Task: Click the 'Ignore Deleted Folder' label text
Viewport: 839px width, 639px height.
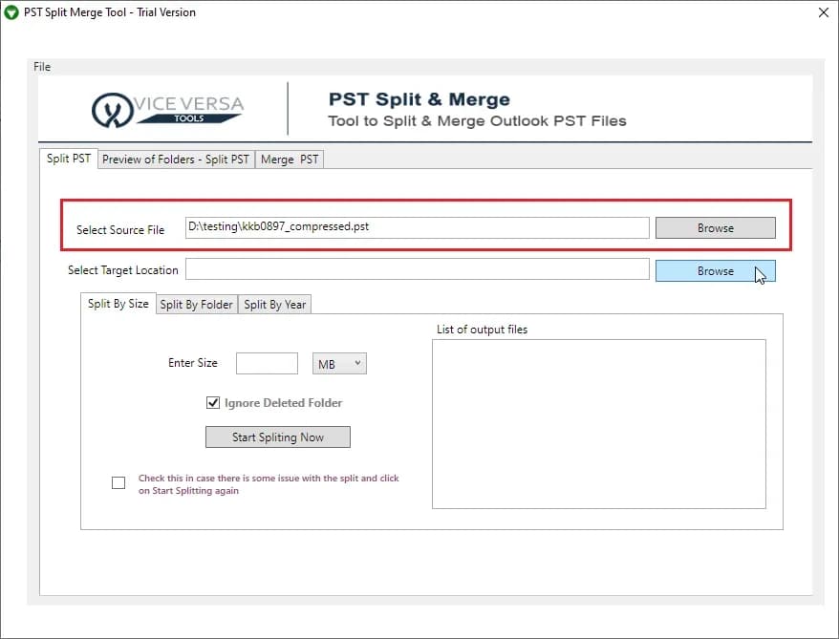Action: [x=283, y=403]
